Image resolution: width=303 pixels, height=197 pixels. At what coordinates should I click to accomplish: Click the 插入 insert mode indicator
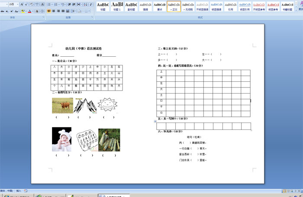click(x=19, y=191)
